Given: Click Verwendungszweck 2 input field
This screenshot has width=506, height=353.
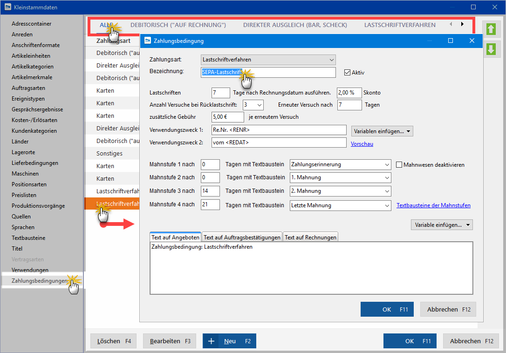Looking at the screenshot, I should click(279, 143).
